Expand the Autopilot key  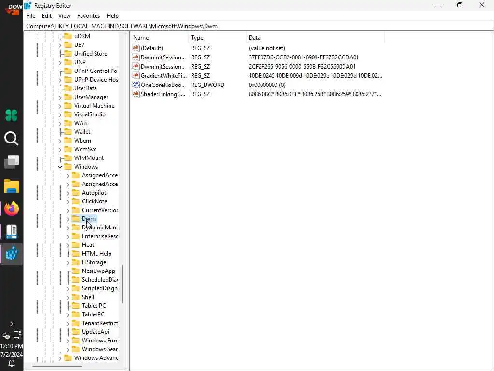coord(68,193)
